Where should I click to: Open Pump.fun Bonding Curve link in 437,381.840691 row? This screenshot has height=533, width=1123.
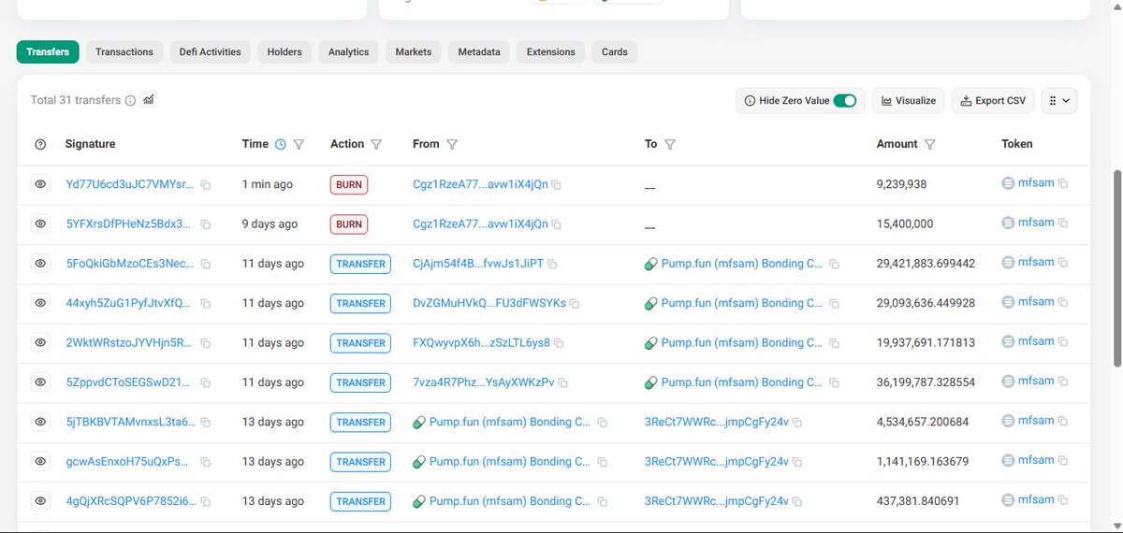[x=509, y=501]
